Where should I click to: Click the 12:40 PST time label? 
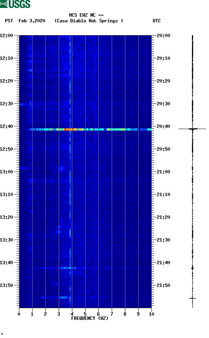(6, 126)
